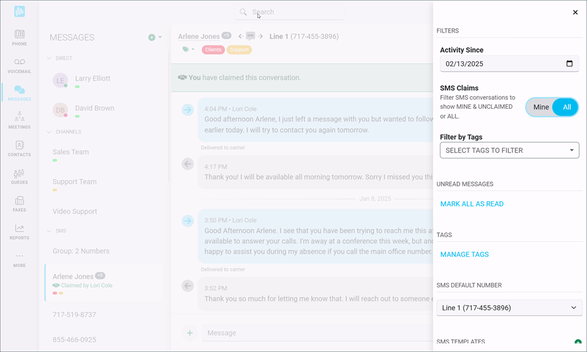Open the Queues sidebar icon
Screen dimensions: 587x352
pos(20,176)
